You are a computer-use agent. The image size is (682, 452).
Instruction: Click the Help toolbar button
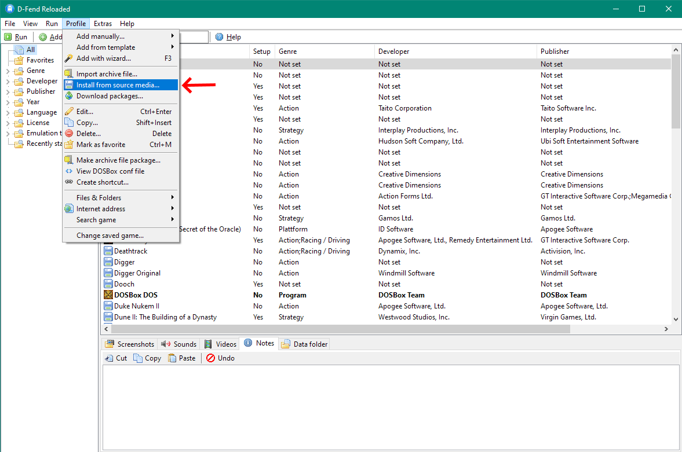pyautogui.click(x=228, y=37)
